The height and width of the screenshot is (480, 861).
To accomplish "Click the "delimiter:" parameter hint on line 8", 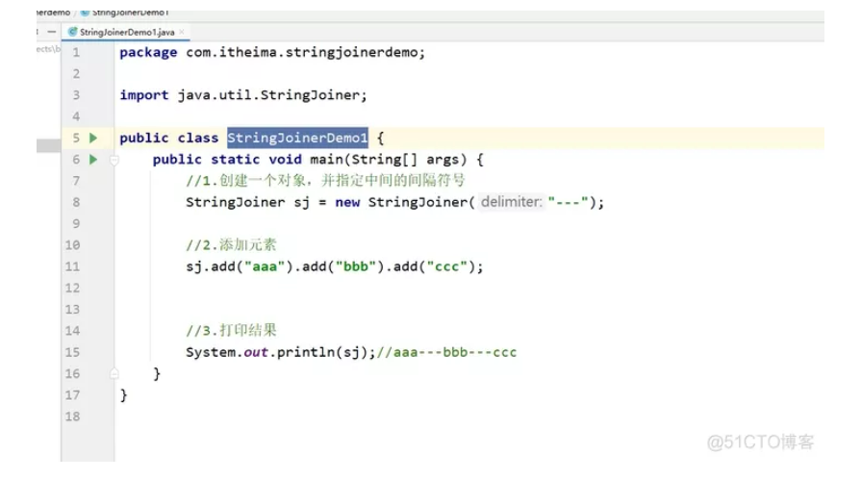I will (x=511, y=202).
